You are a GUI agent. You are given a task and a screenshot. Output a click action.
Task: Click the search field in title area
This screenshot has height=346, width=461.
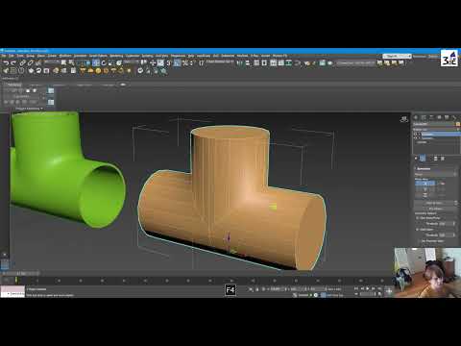[x=397, y=56]
